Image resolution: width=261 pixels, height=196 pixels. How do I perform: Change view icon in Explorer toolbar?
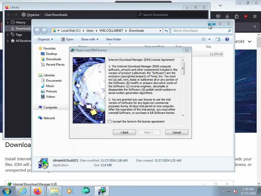(204, 39)
